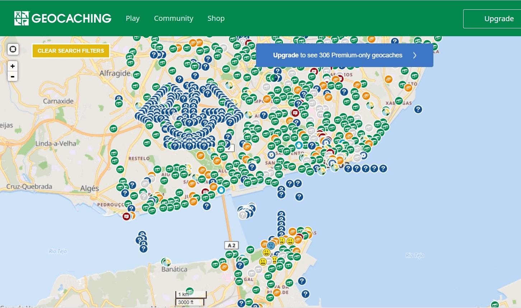Select the red message icon in central Lisbon cluster

coord(295,113)
